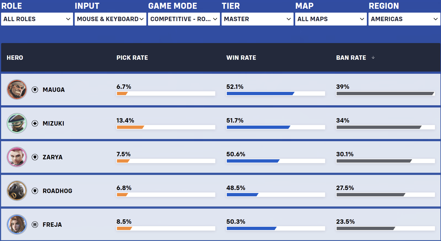Open the Input dropdown set to Mouse & Keyboard
This screenshot has height=241, width=441.
click(110, 19)
